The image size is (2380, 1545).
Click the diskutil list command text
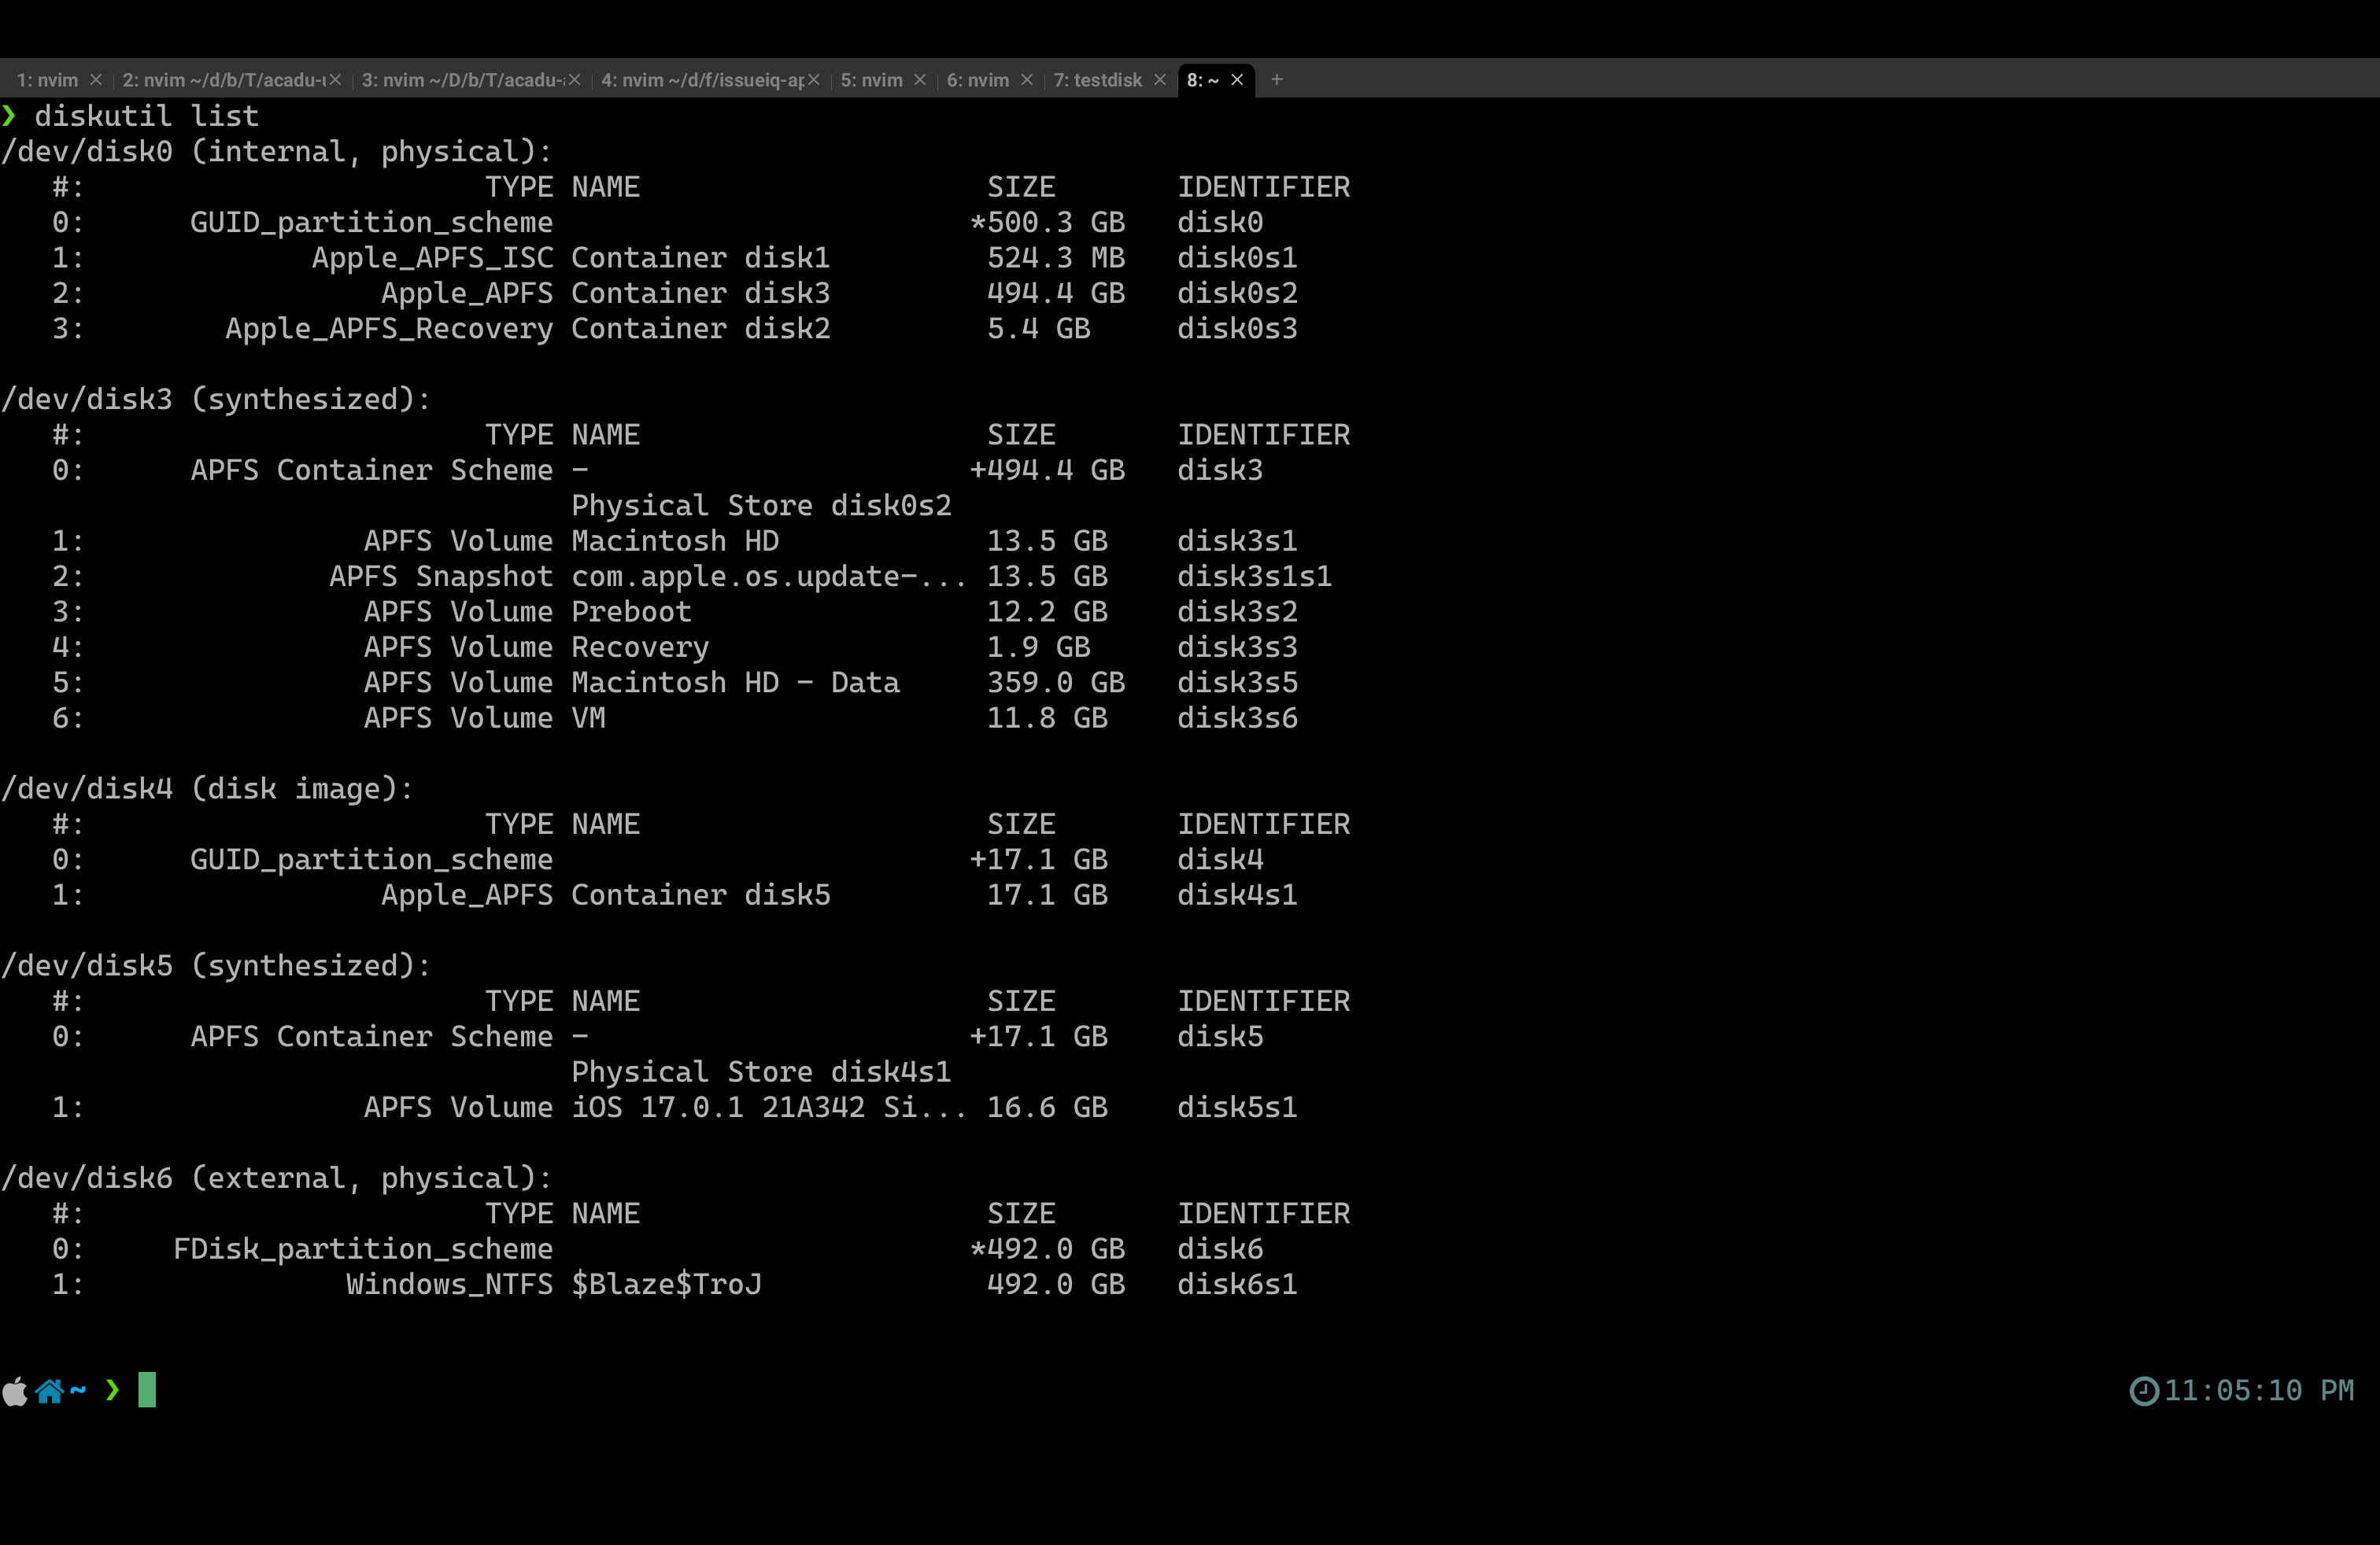click(146, 116)
